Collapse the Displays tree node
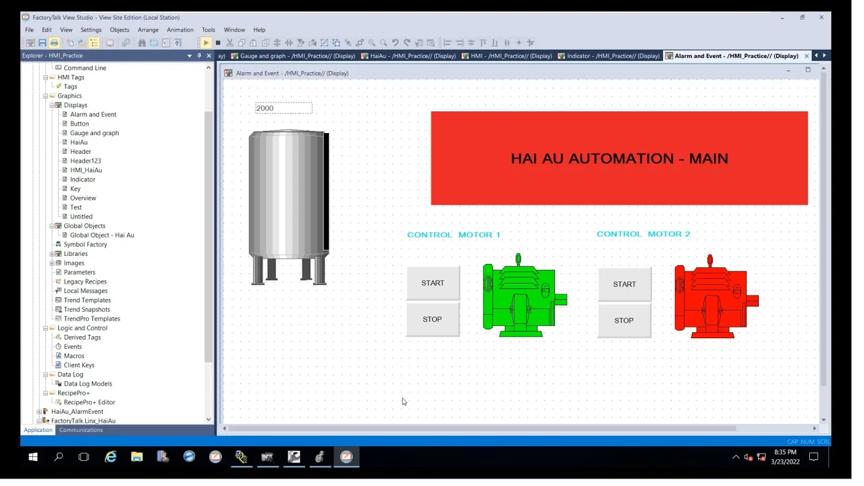The width and height of the screenshot is (864, 486). click(x=51, y=105)
